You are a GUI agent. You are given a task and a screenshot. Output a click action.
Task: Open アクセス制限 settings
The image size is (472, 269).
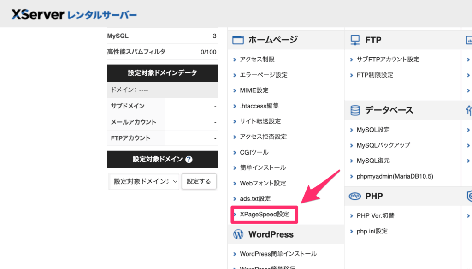[x=257, y=60]
